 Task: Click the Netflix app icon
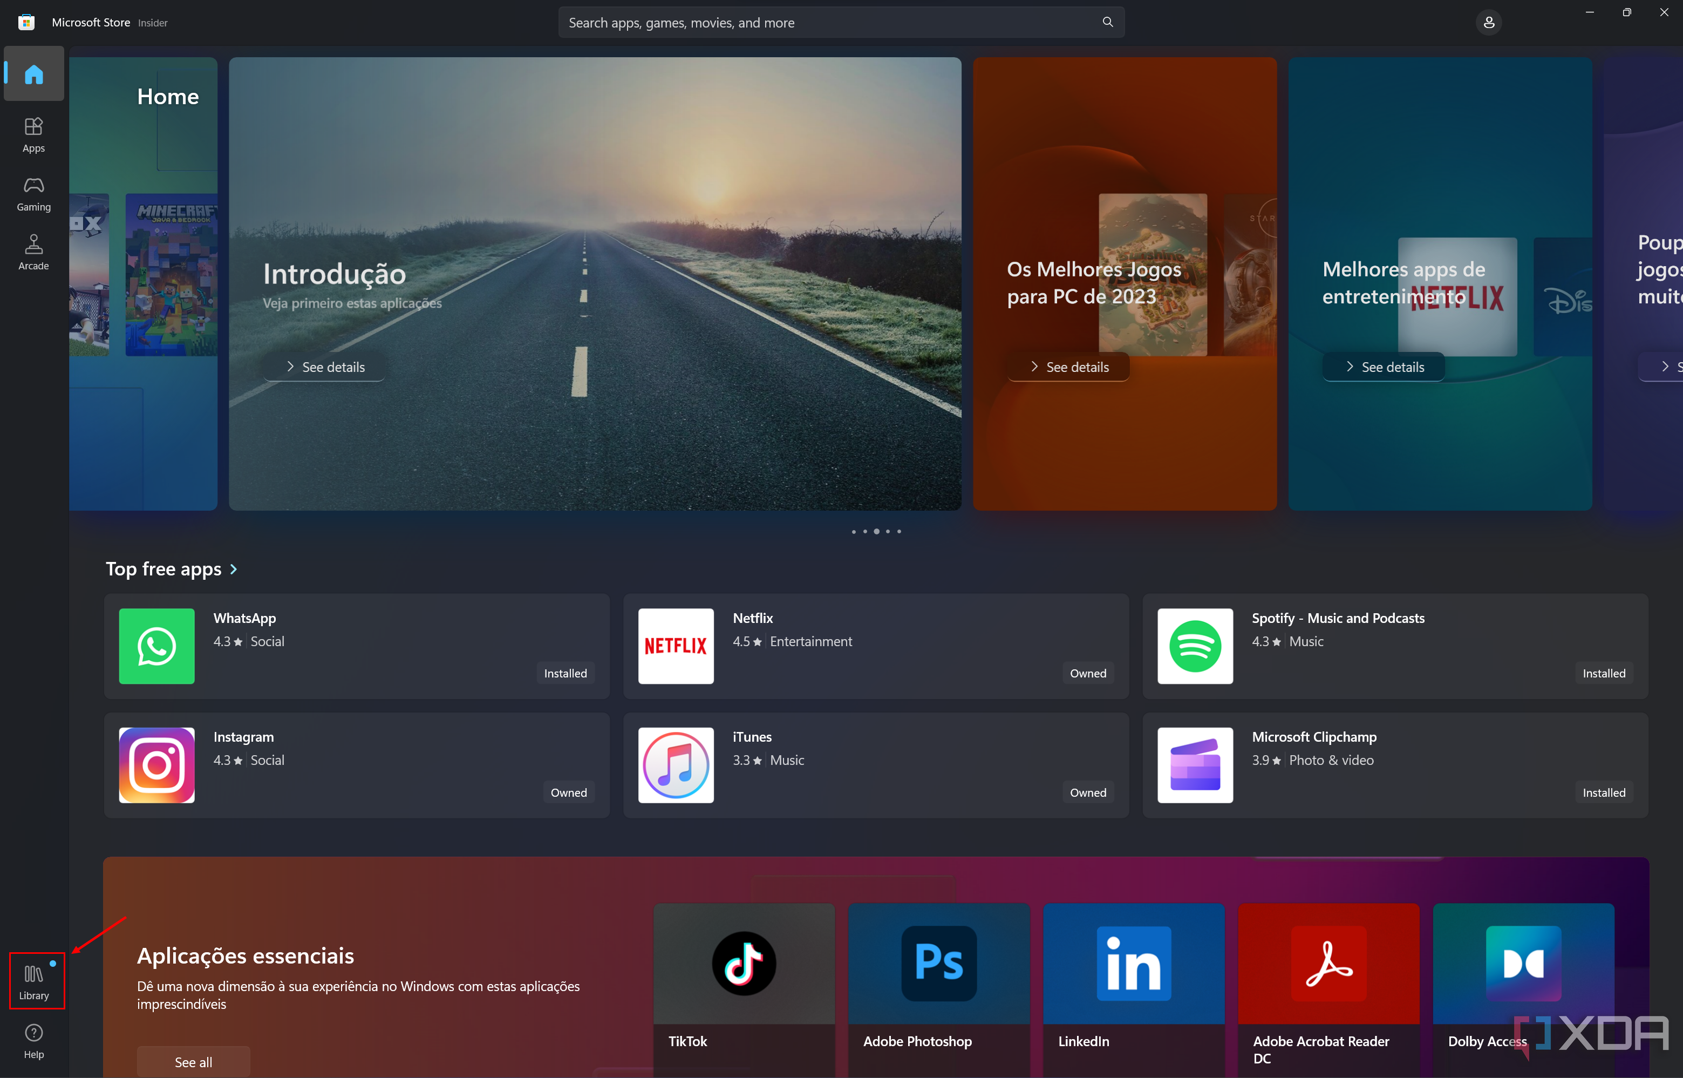(x=676, y=643)
